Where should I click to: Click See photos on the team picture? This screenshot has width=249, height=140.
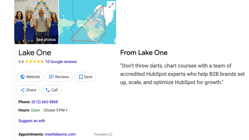point(46,40)
